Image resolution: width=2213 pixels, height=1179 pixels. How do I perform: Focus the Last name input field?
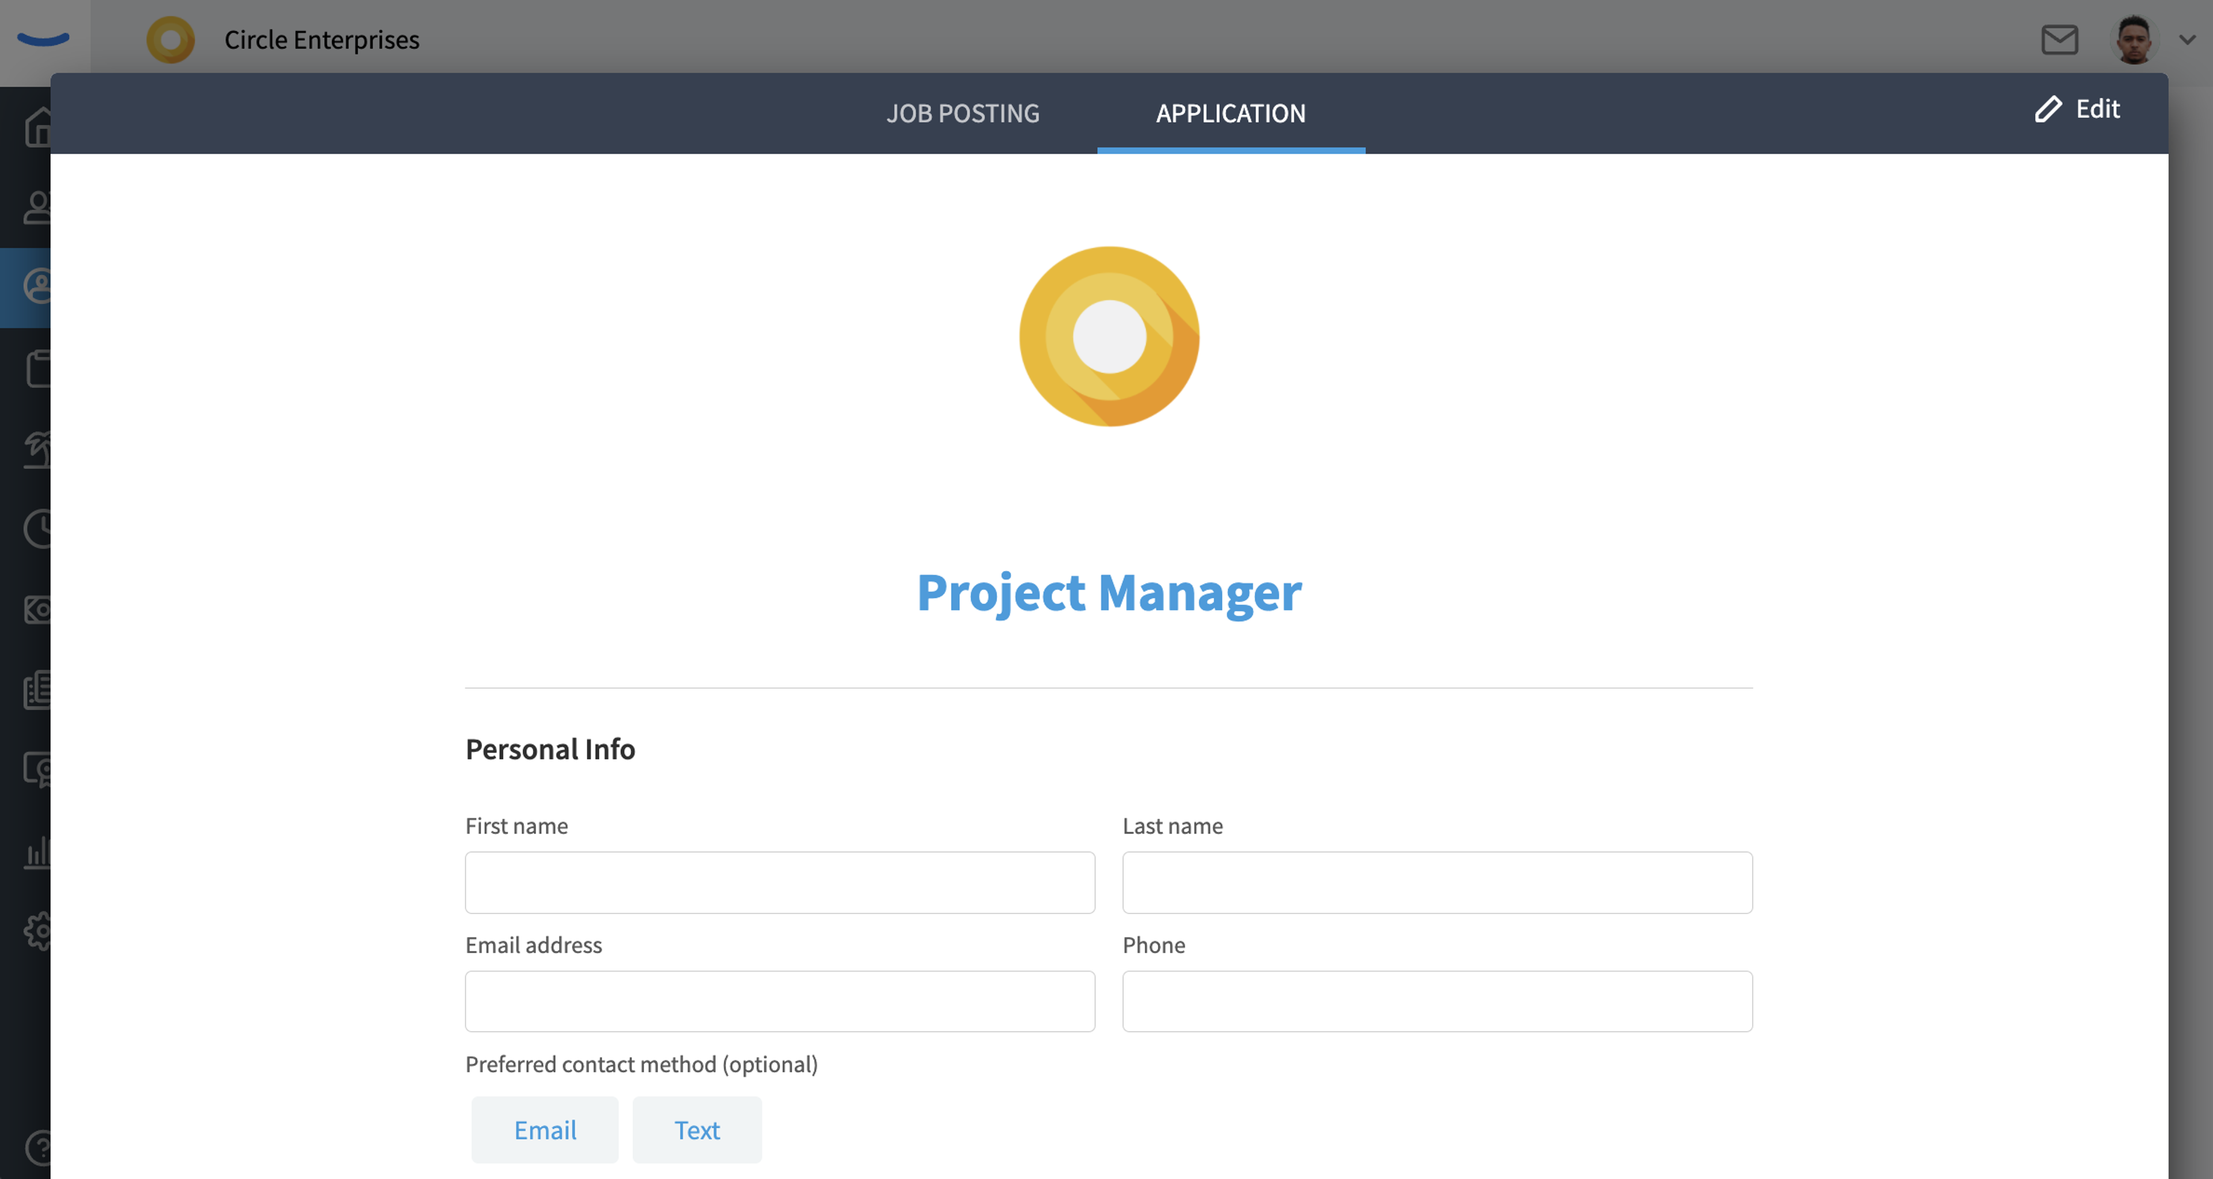tap(1437, 883)
